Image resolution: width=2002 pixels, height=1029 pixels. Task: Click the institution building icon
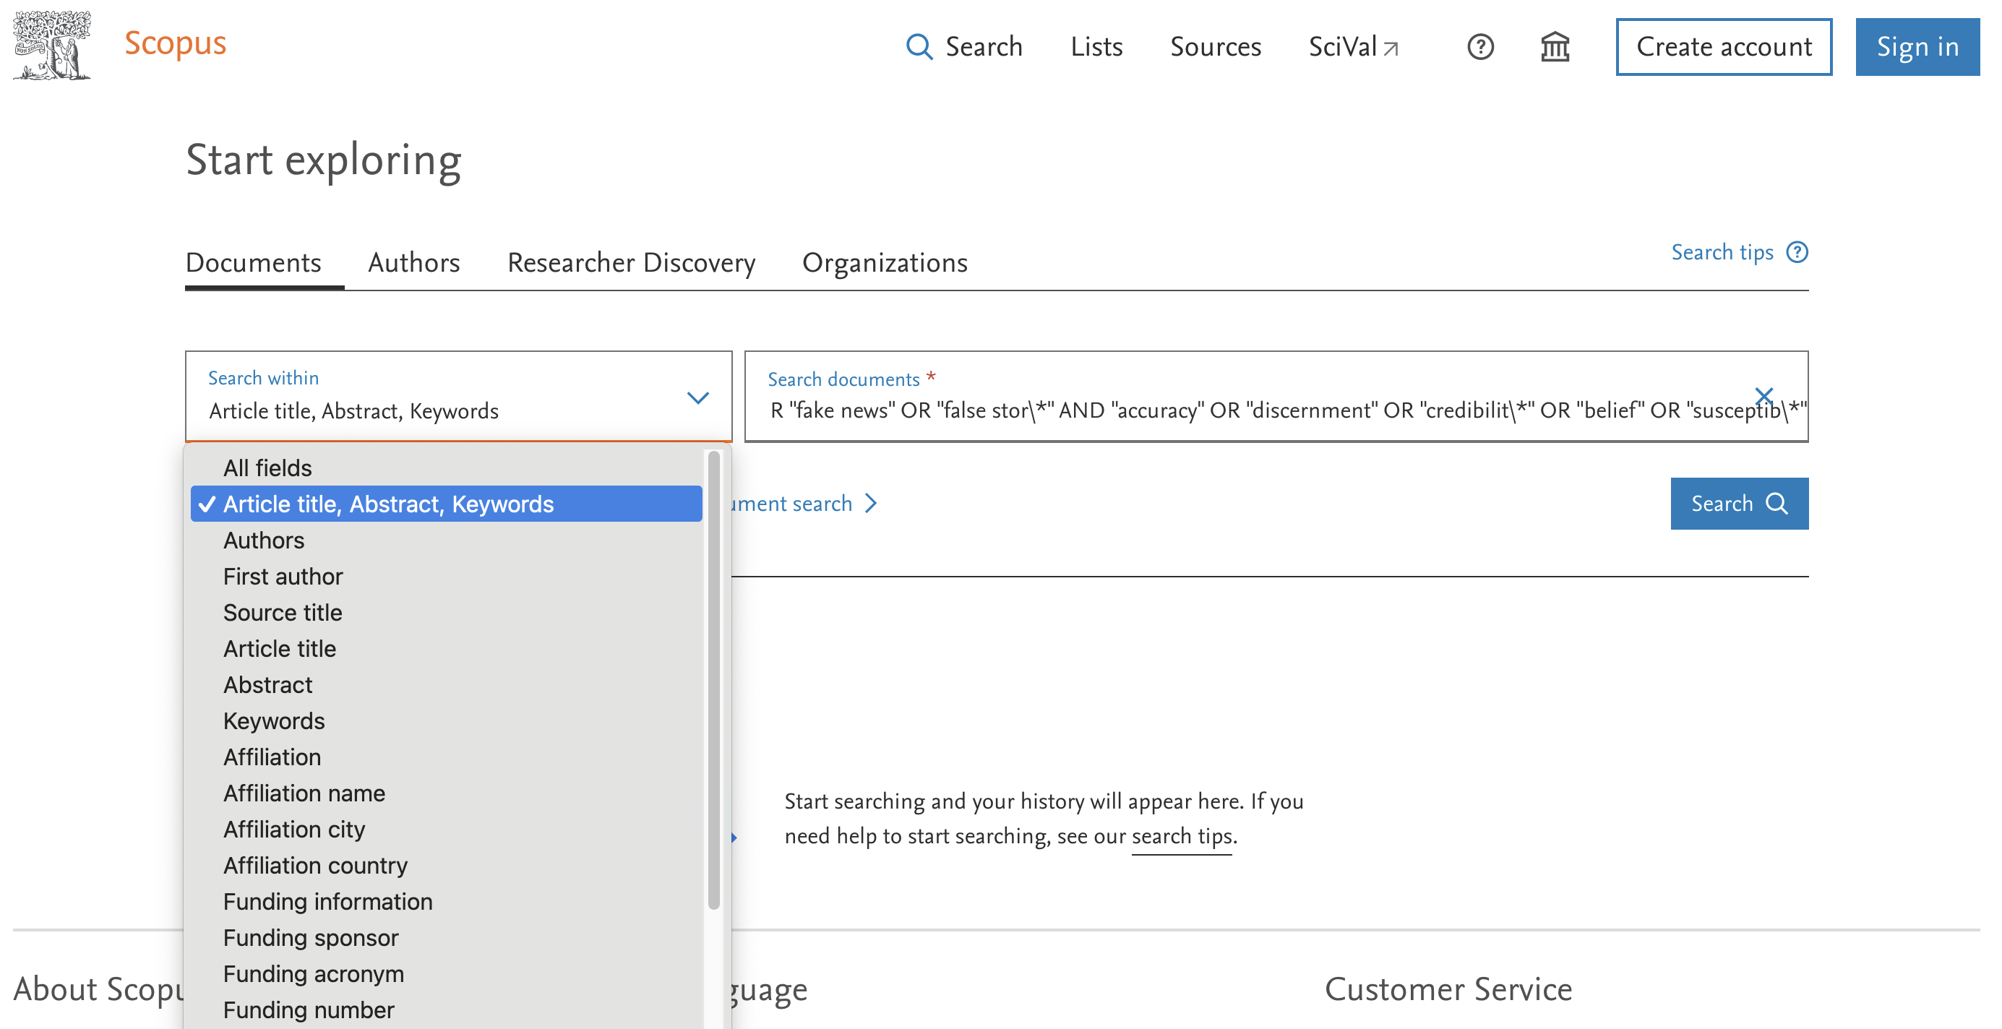click(x=1555, y=47)
